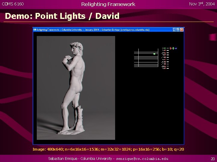Close the Relighting Framework window
Image resolution: width=217 pixels, height=162 pixels.
(x=182, y=30)
